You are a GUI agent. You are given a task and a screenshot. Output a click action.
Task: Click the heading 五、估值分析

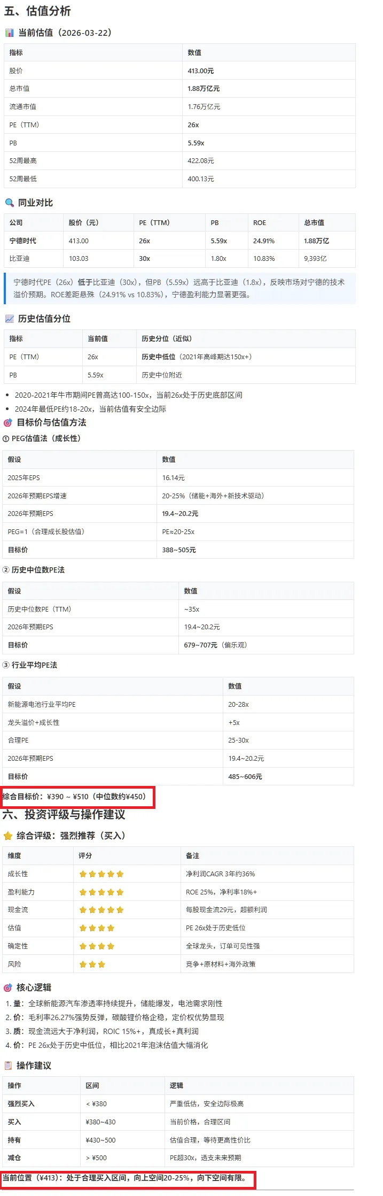(37, 11)
